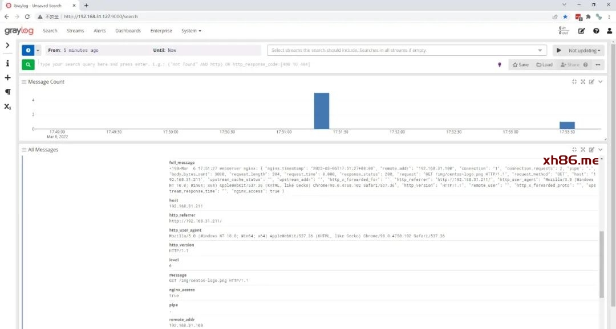The height and width of the screenshot is (329, 616).
Task: Open the sidebar highlighting rules paragraph icon
Action: [x=7, y=92]
